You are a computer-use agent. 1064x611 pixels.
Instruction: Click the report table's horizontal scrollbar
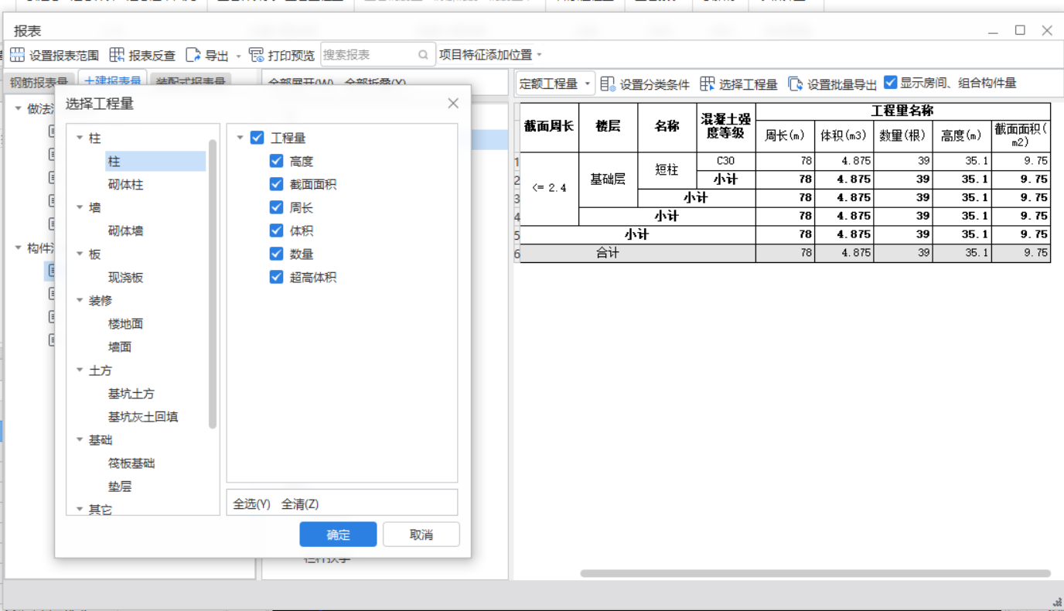[x=815, y=574]
